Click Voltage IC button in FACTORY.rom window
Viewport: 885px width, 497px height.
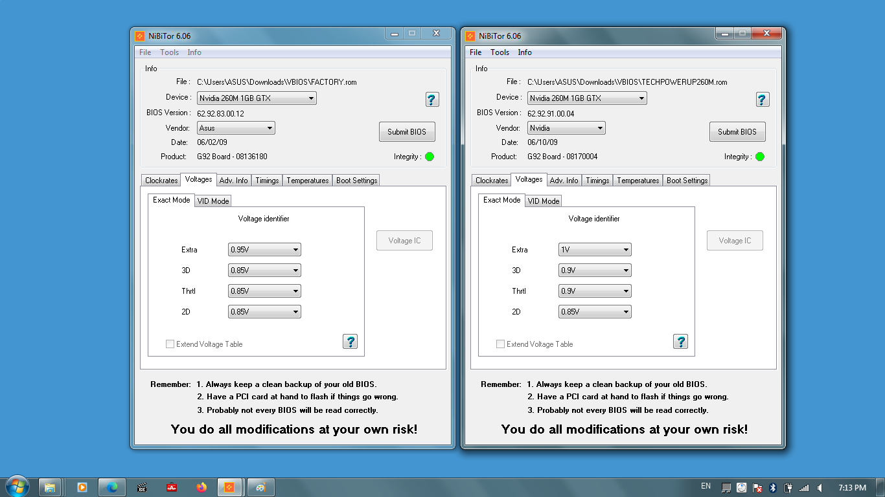[404, 241]
